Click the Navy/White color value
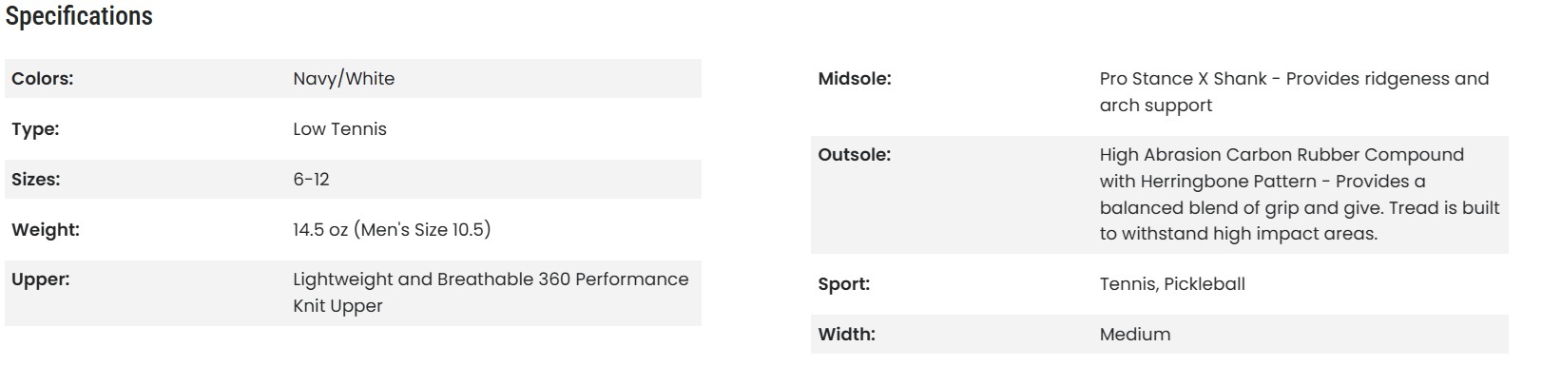 coord(344,79)
